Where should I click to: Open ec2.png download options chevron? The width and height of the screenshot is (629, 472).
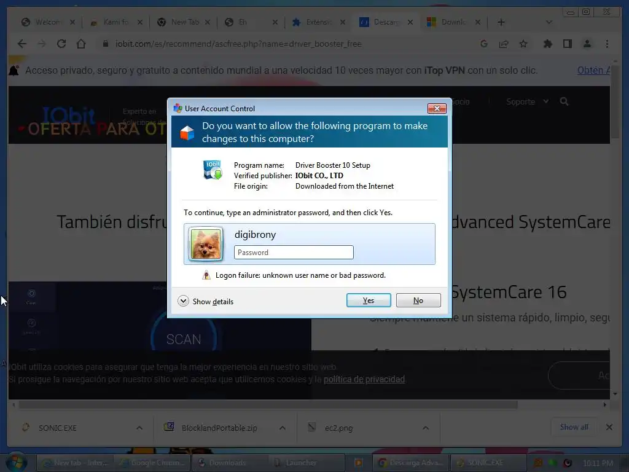[426, 428]
